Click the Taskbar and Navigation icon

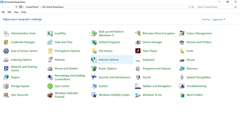138,86
